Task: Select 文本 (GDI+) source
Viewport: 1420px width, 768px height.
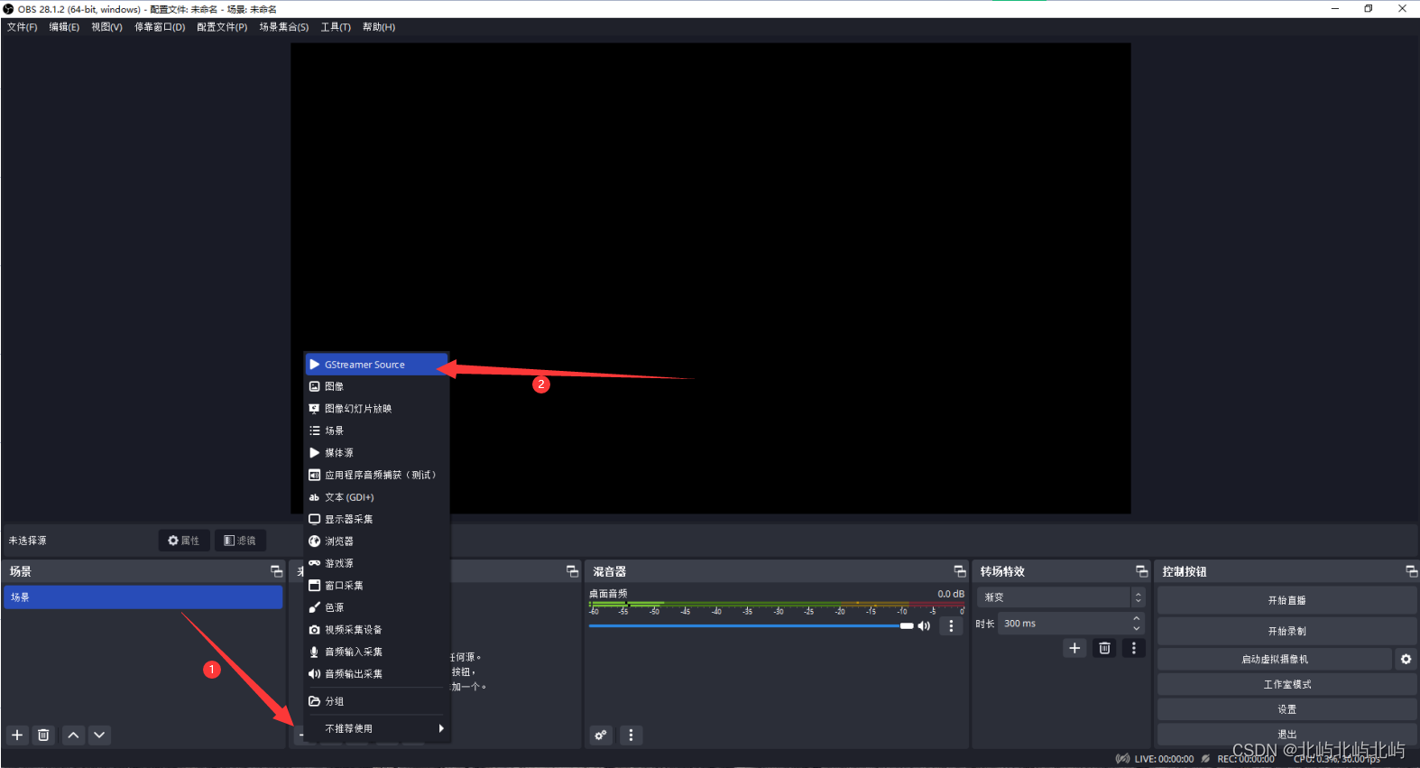Action: 376,497
